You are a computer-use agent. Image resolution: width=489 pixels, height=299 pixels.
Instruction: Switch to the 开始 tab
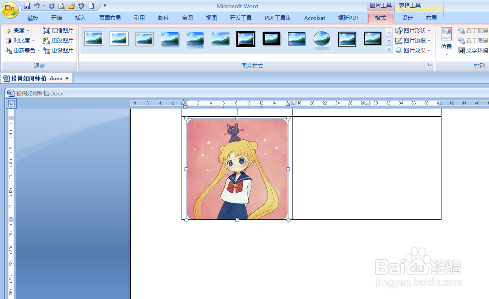point(57,18)
